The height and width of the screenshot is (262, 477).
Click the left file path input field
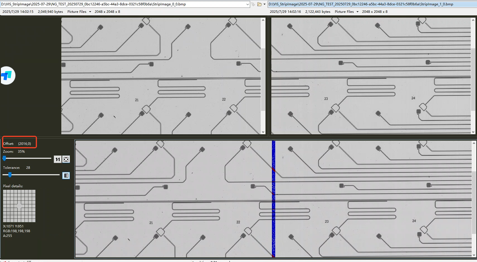(x=122, y=4)
